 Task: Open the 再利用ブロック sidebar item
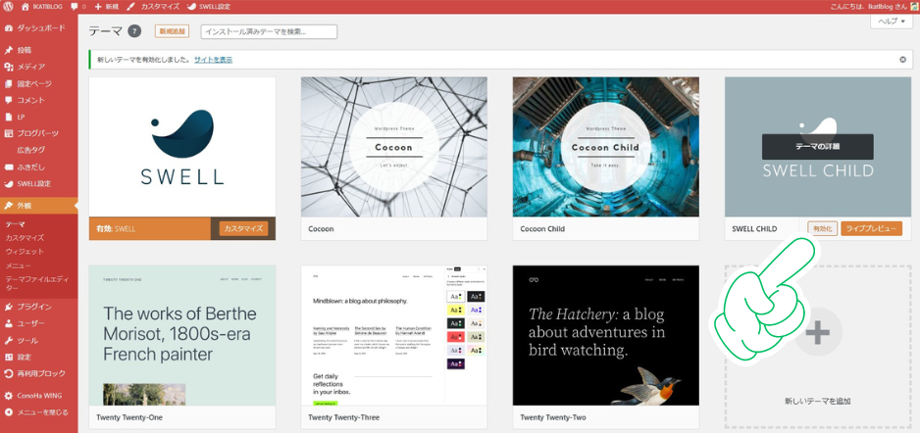[38, 373]
